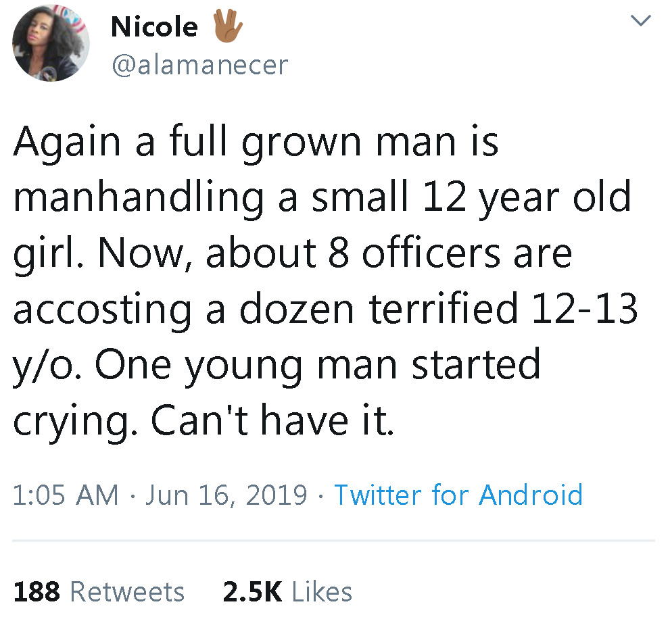Click the Jun 16, 2019 date
The width and height of the screenshot is (670, 617).
click(x=226, y=495)
